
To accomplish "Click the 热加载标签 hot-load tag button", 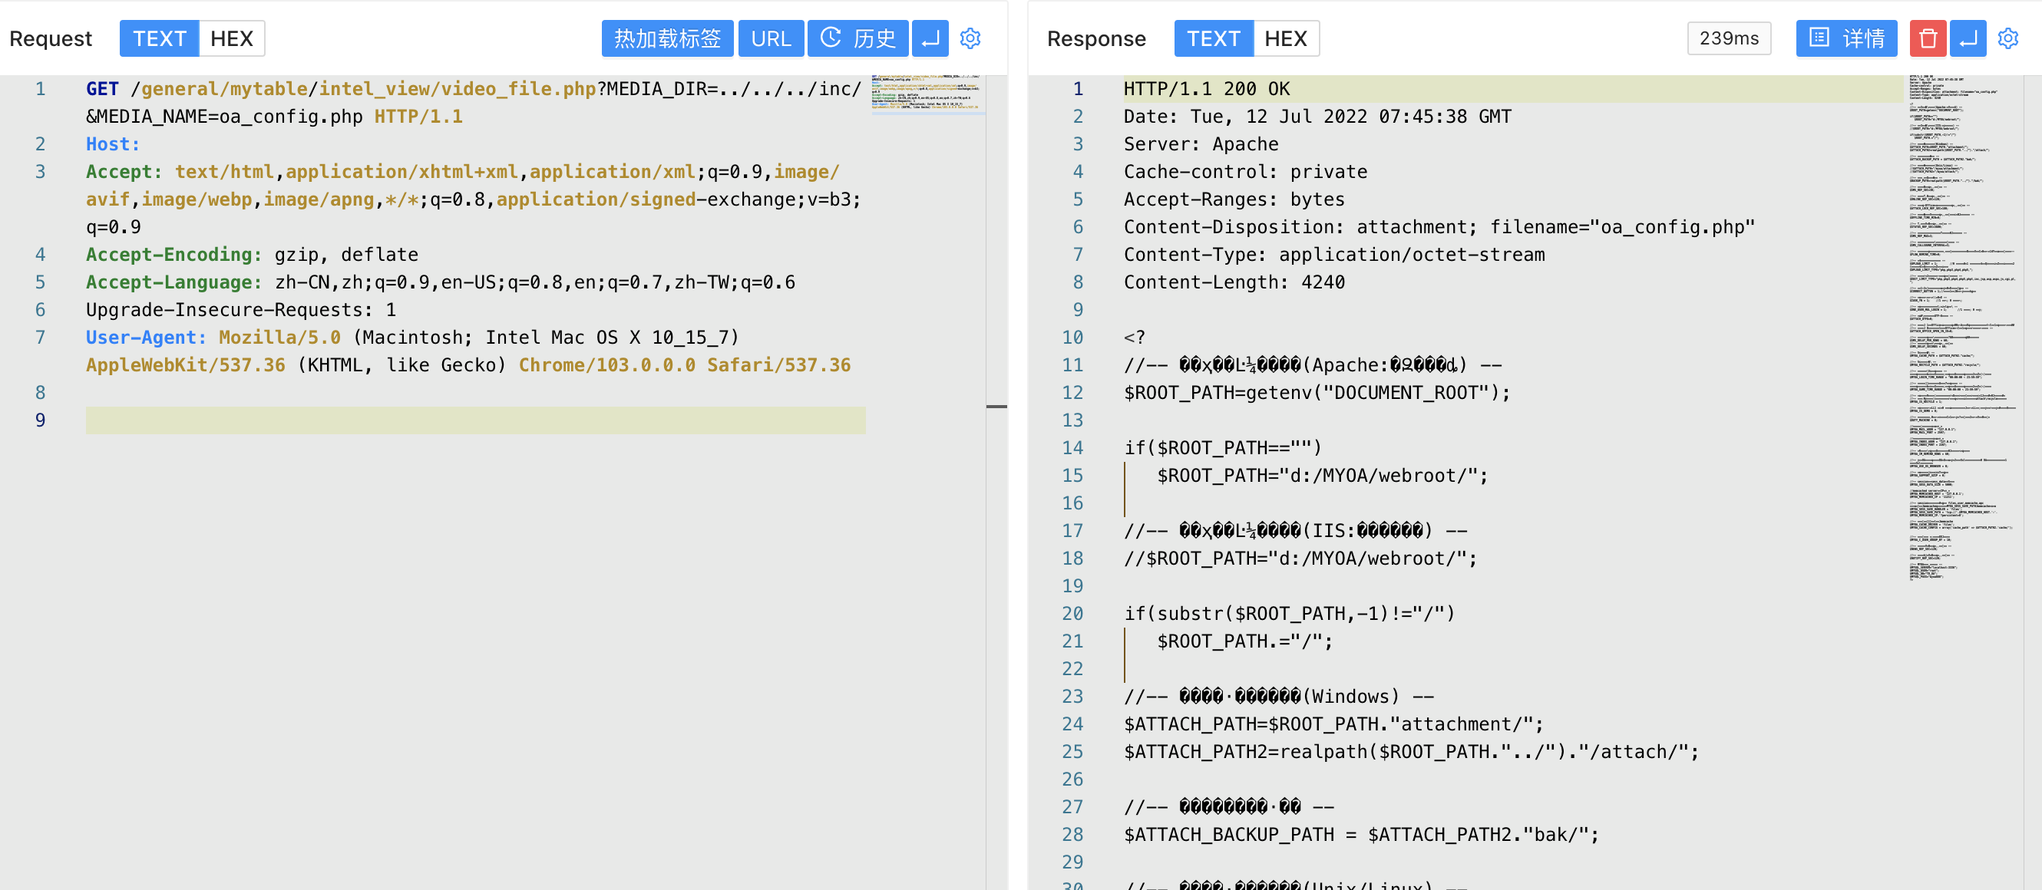I will coord(666,38).
